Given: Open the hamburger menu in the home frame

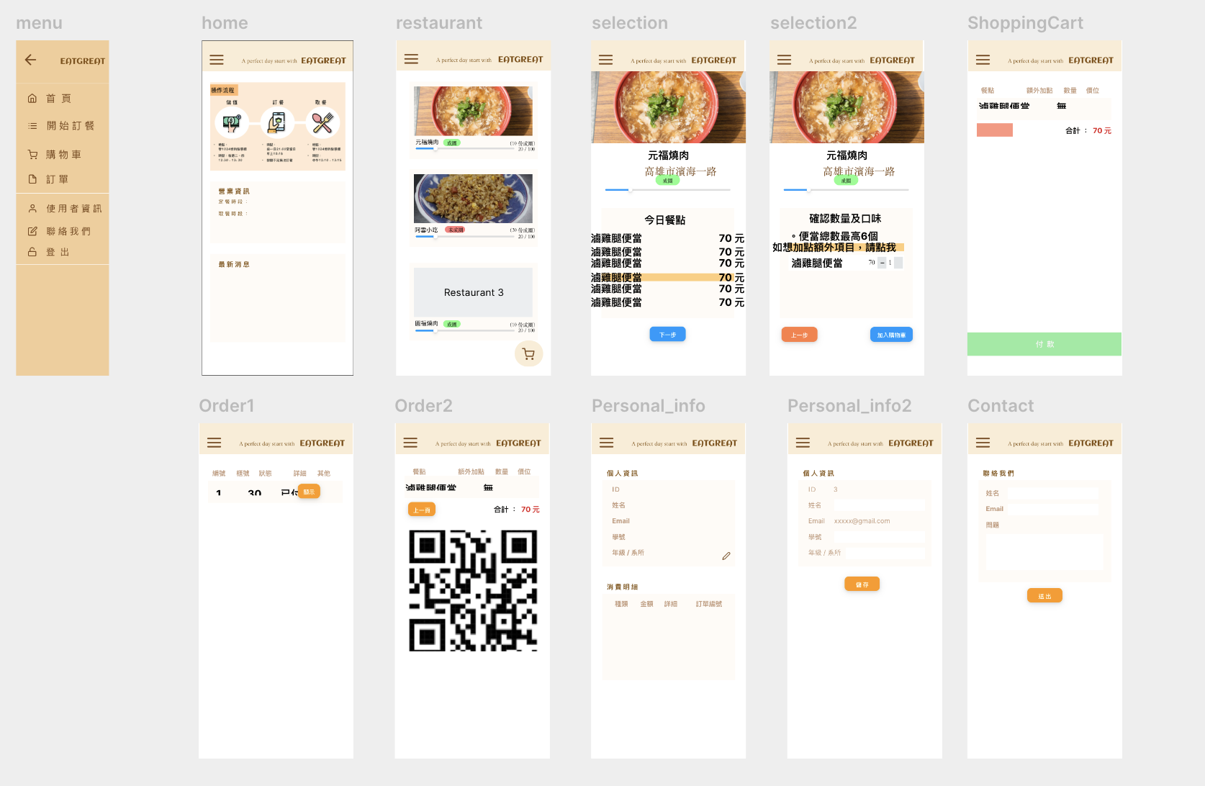Looking at the screenshot, I should (x=217, y=60).
